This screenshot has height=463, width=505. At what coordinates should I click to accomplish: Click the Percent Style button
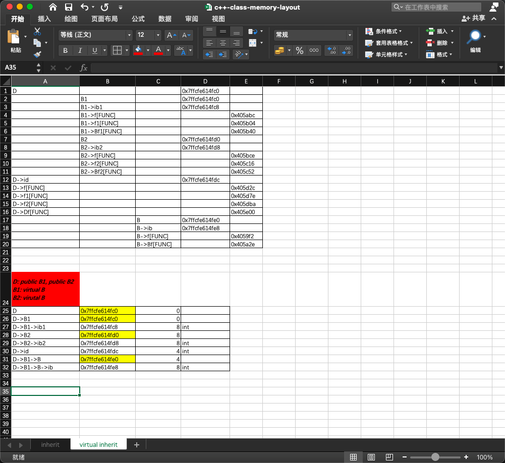tap(300, 50)
